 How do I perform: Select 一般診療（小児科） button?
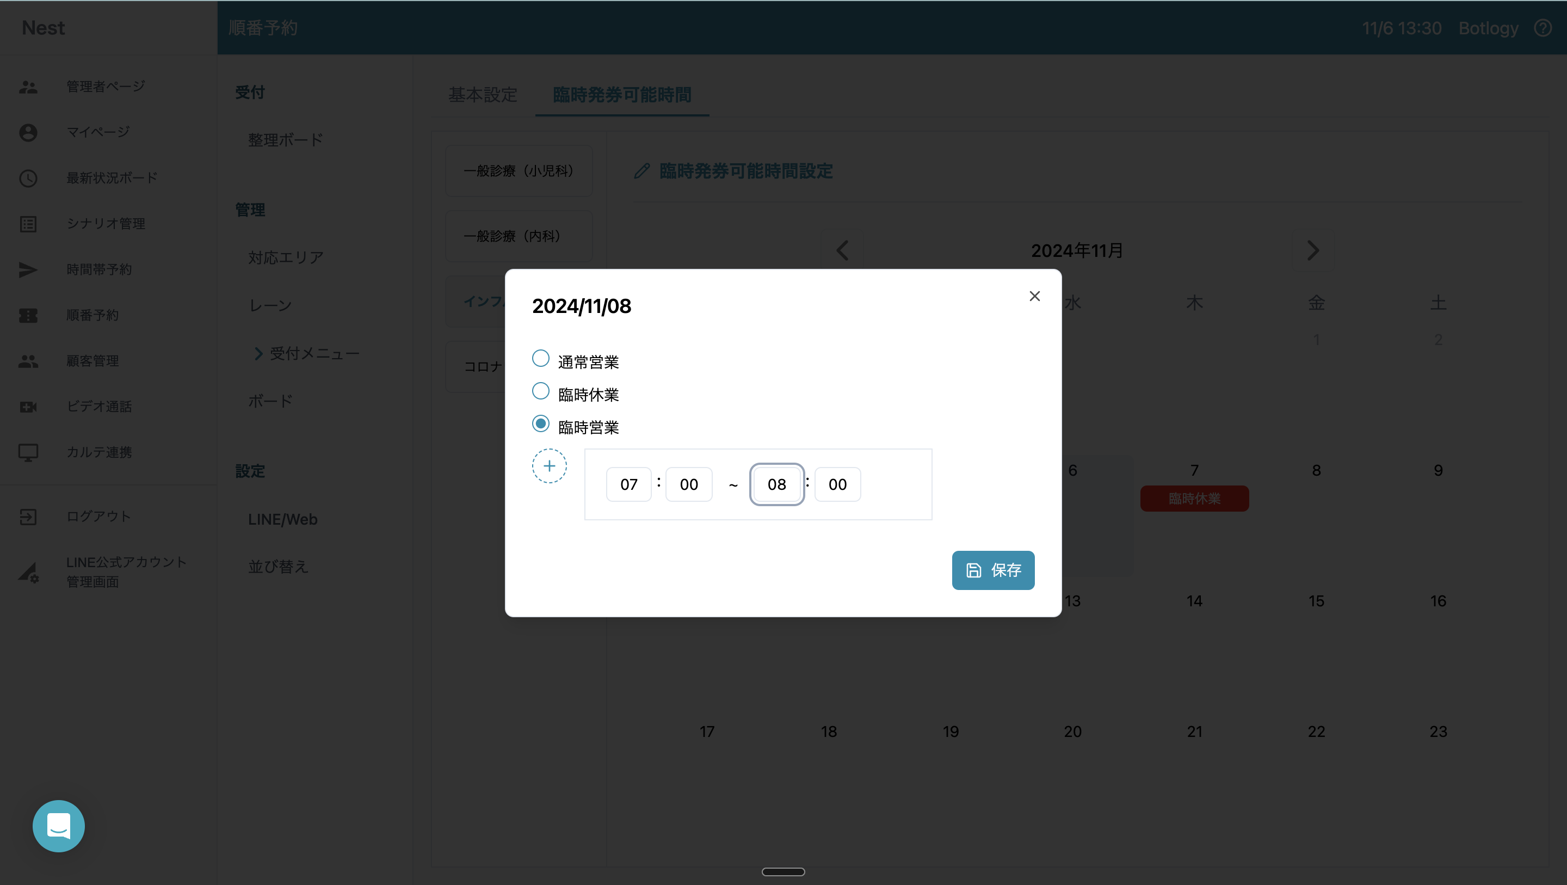[519, 171]
